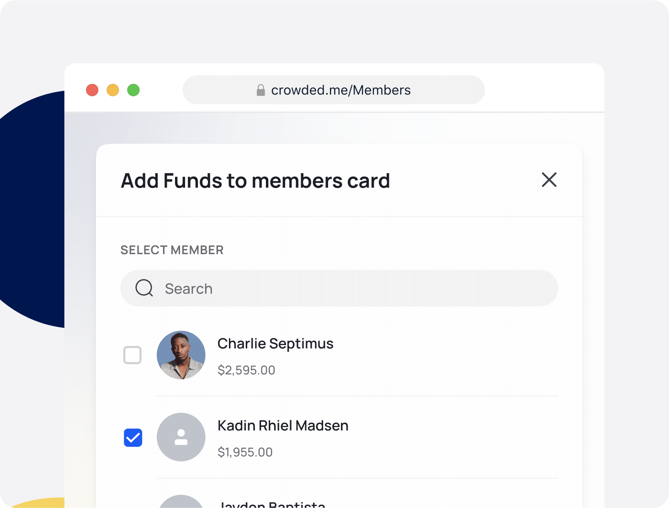Click the yellow minimize window dot
The image size is (669, 508).
[x=113, y=90]
